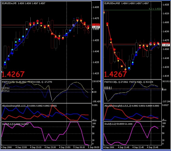Select the red 1.4269 price tag in M5 chart
Viewport: 171px width, 151px height.
(x=96, y=25)
